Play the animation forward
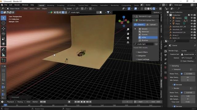Image resolution: width=197 pixels, height=110 pixels. [84, 102]
